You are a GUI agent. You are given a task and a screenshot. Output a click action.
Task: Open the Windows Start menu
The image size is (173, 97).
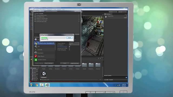coord(31,85)
